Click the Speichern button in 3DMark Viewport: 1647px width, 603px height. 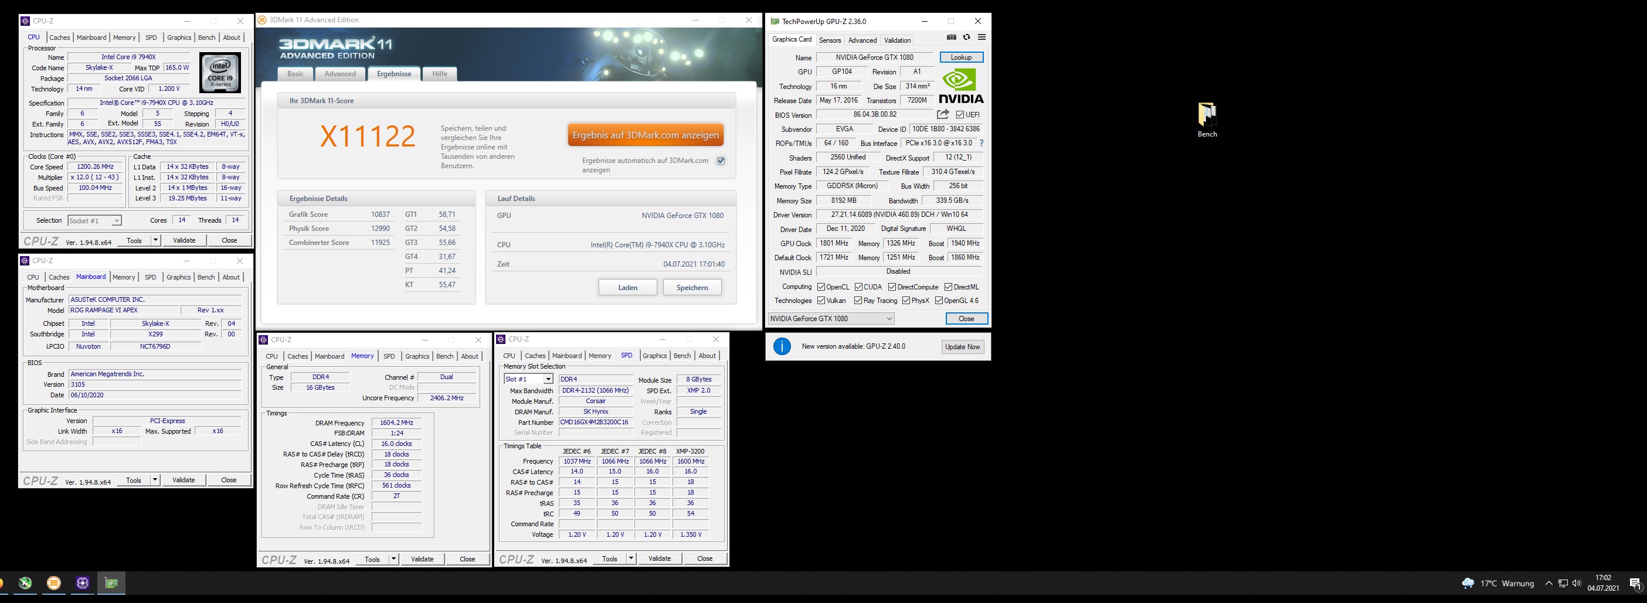pos(692,288)
